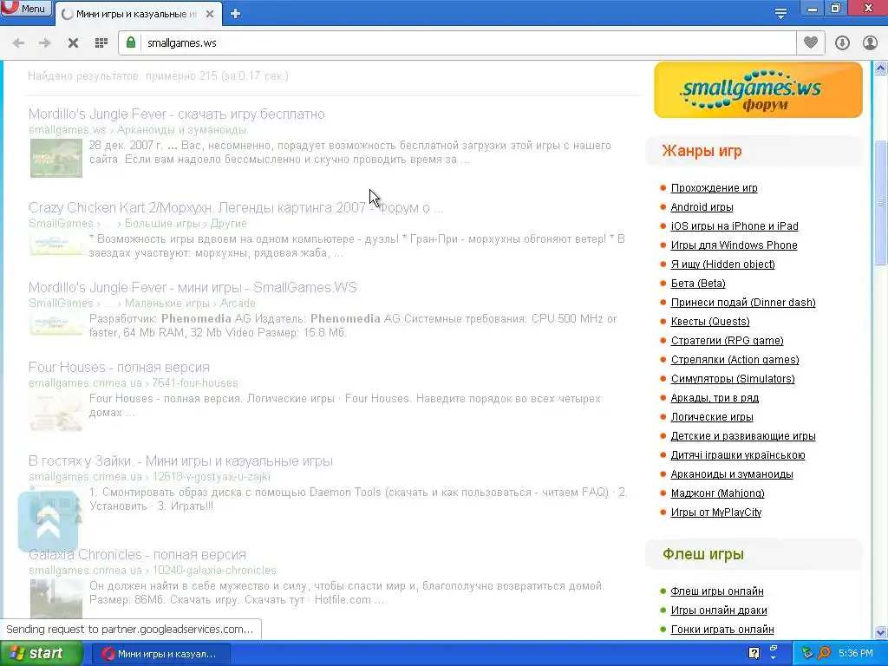Open the В гостях у Зайки result
Image resolution: width=888 pixels, height=666 pixels.
[x=180, y=461]
